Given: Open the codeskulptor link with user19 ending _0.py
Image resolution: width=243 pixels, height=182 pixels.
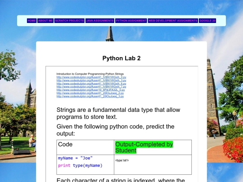Looking at the screenshot, I should pyautogui.click(x=90, y=90).
